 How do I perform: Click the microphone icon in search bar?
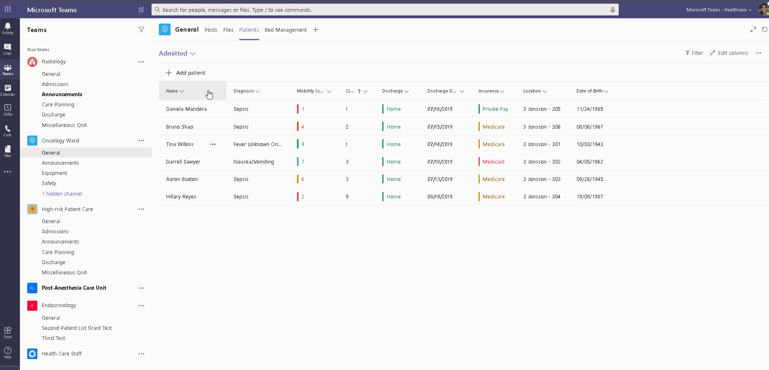(613, 10)
